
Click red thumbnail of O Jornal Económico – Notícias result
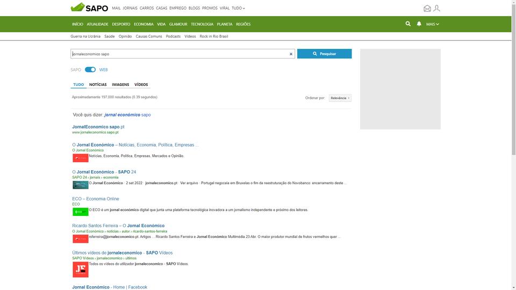(x=81, y=158)
